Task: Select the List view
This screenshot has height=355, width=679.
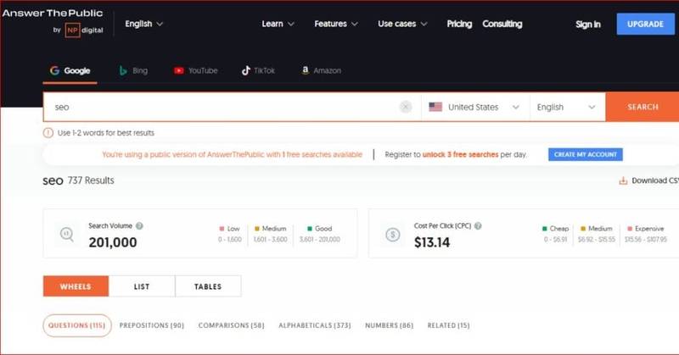Action: click(142, 286)
